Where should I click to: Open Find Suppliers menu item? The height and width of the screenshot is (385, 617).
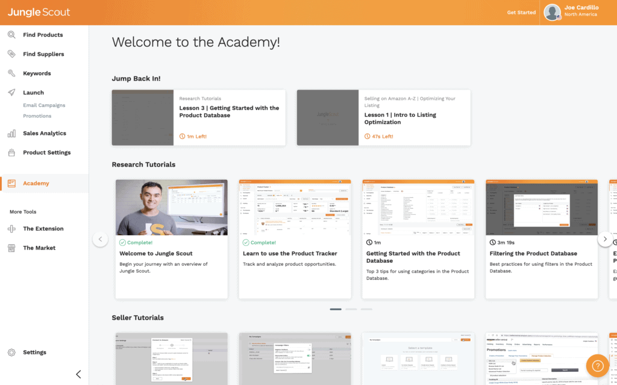[x=44, y=54]
